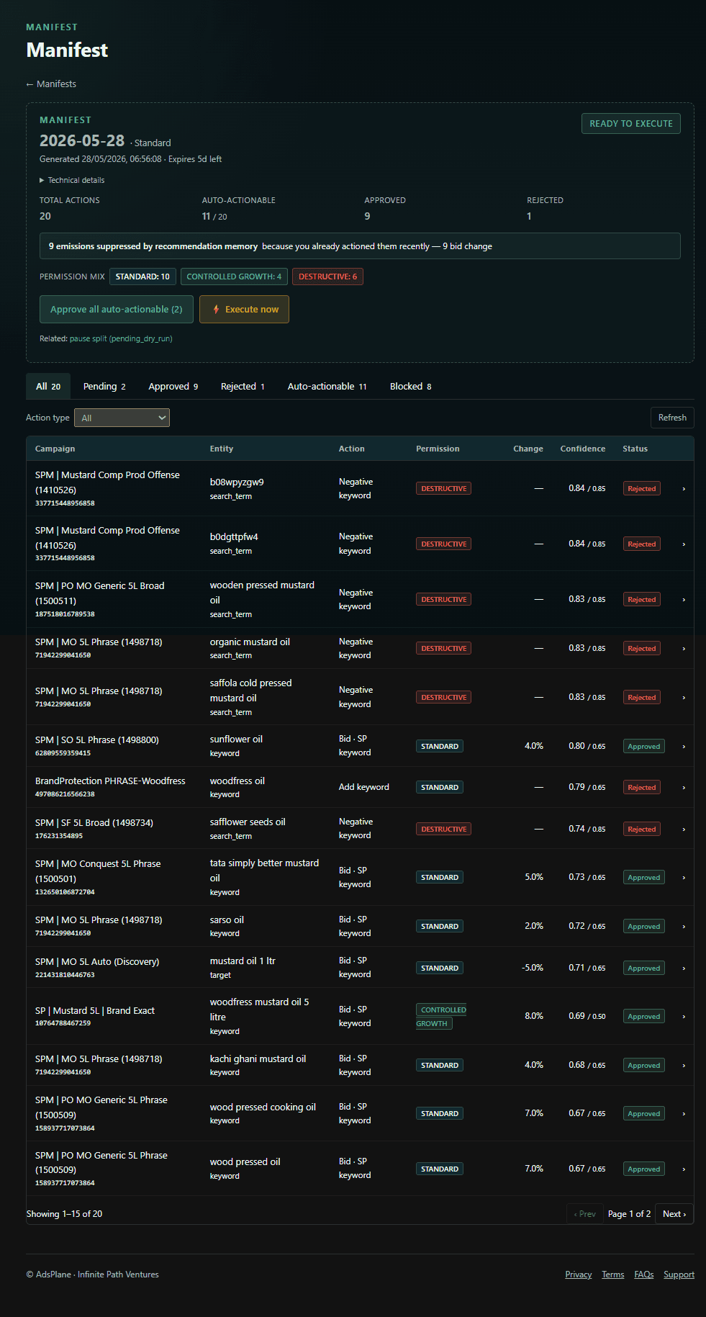This screenshot has width=706, height=1317.
Task: Open the Action type dropdown
Action: pos(122,418)
